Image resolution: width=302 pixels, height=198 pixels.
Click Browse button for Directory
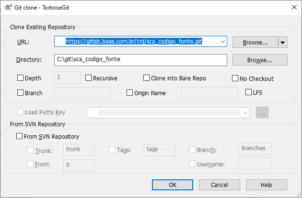click(x=260, y=60)
